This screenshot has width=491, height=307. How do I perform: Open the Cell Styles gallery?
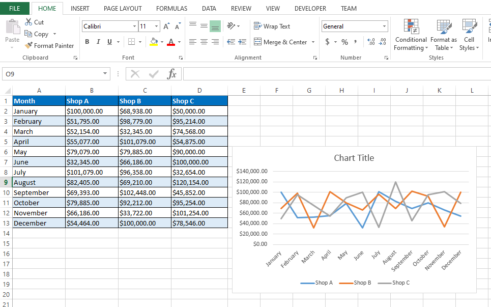click(469, 35)
